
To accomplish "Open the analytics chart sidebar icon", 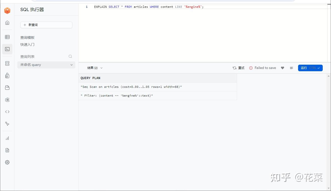I will pos(7,138).
